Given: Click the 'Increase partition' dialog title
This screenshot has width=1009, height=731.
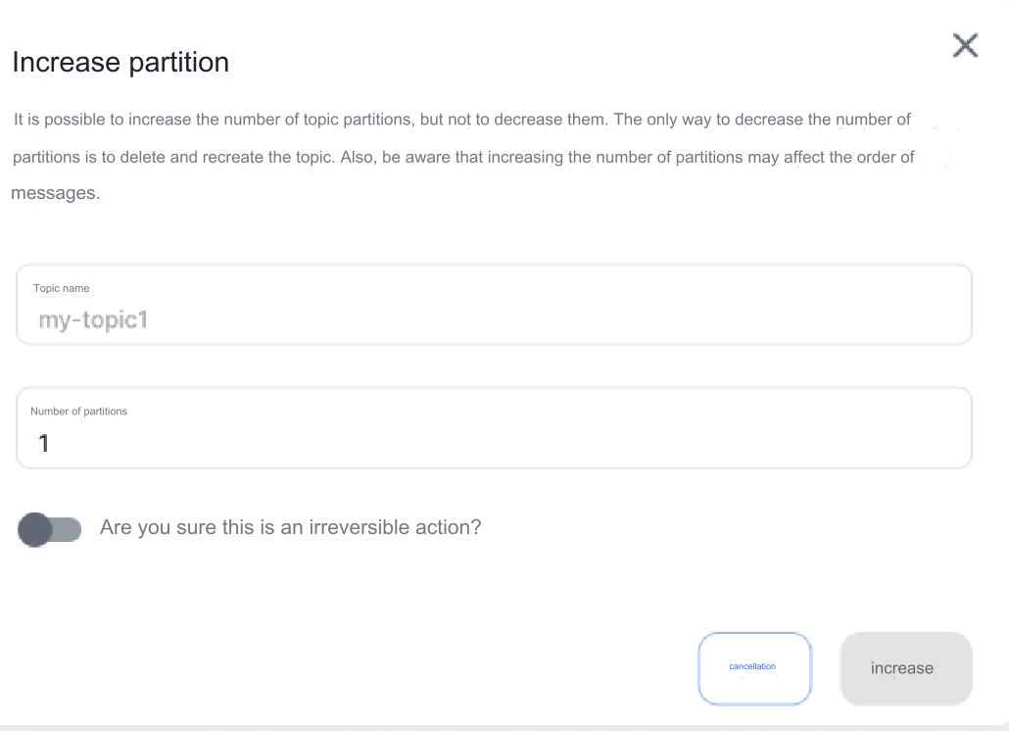Looking at the screenshot, I should 120,62.
